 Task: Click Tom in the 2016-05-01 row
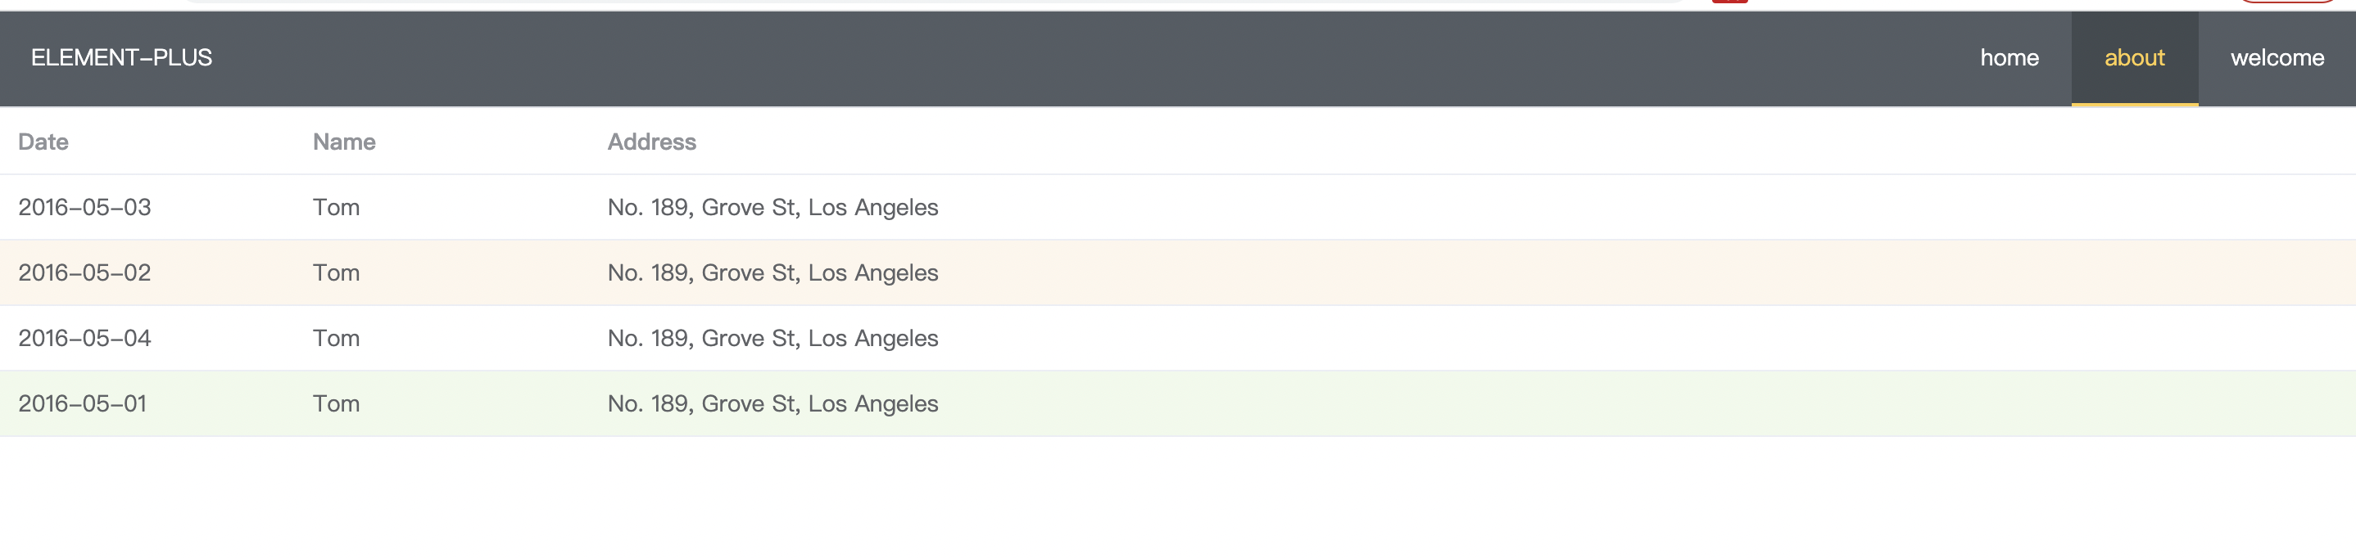336,404
